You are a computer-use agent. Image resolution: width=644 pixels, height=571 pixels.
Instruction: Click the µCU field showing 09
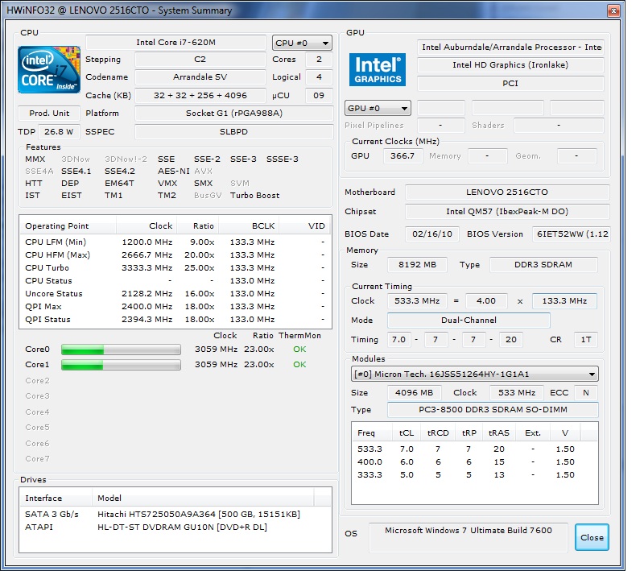[x=319, y=95]
